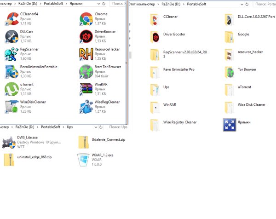Go to PortableSoft in Ярлыки window breadcrumb
The image size is (276, 219).
click(53, 4)
